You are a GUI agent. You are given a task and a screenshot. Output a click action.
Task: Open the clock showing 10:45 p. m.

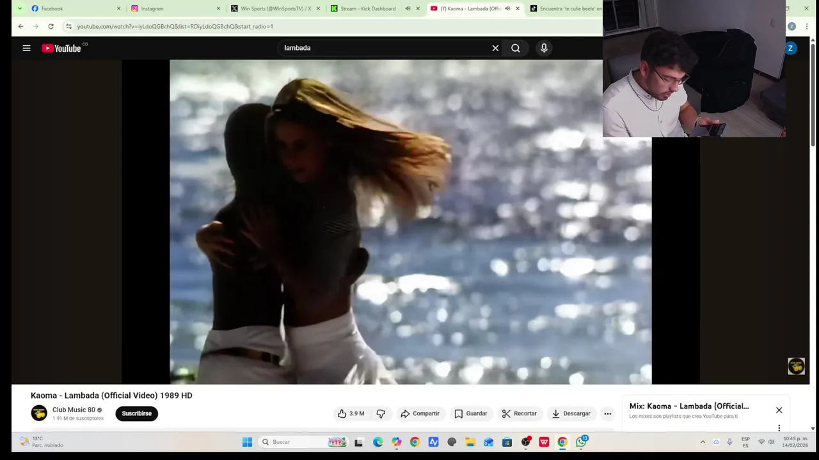coord(794,441)
